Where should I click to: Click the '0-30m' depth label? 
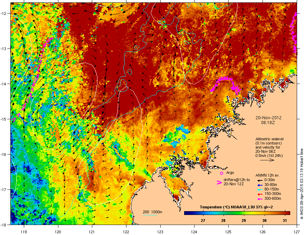[269, 180]
